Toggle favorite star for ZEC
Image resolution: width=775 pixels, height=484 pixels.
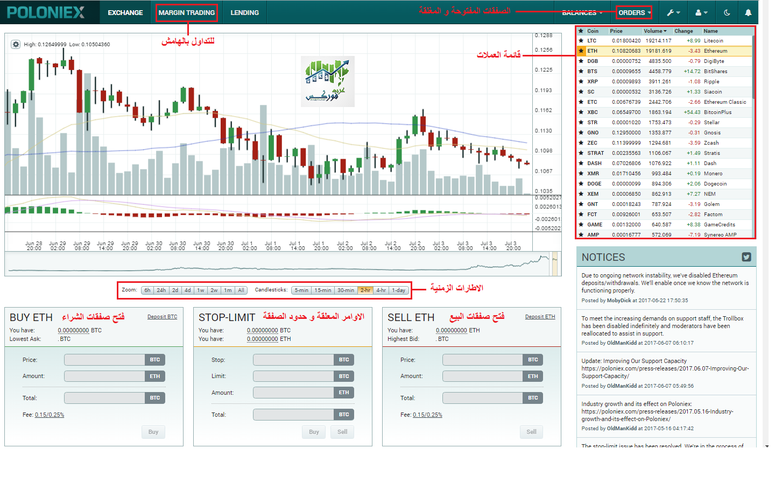point(581,143)
